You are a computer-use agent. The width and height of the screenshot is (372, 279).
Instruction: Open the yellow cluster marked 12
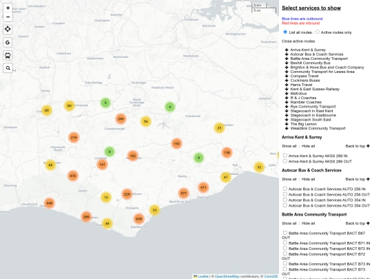point(106,197)
